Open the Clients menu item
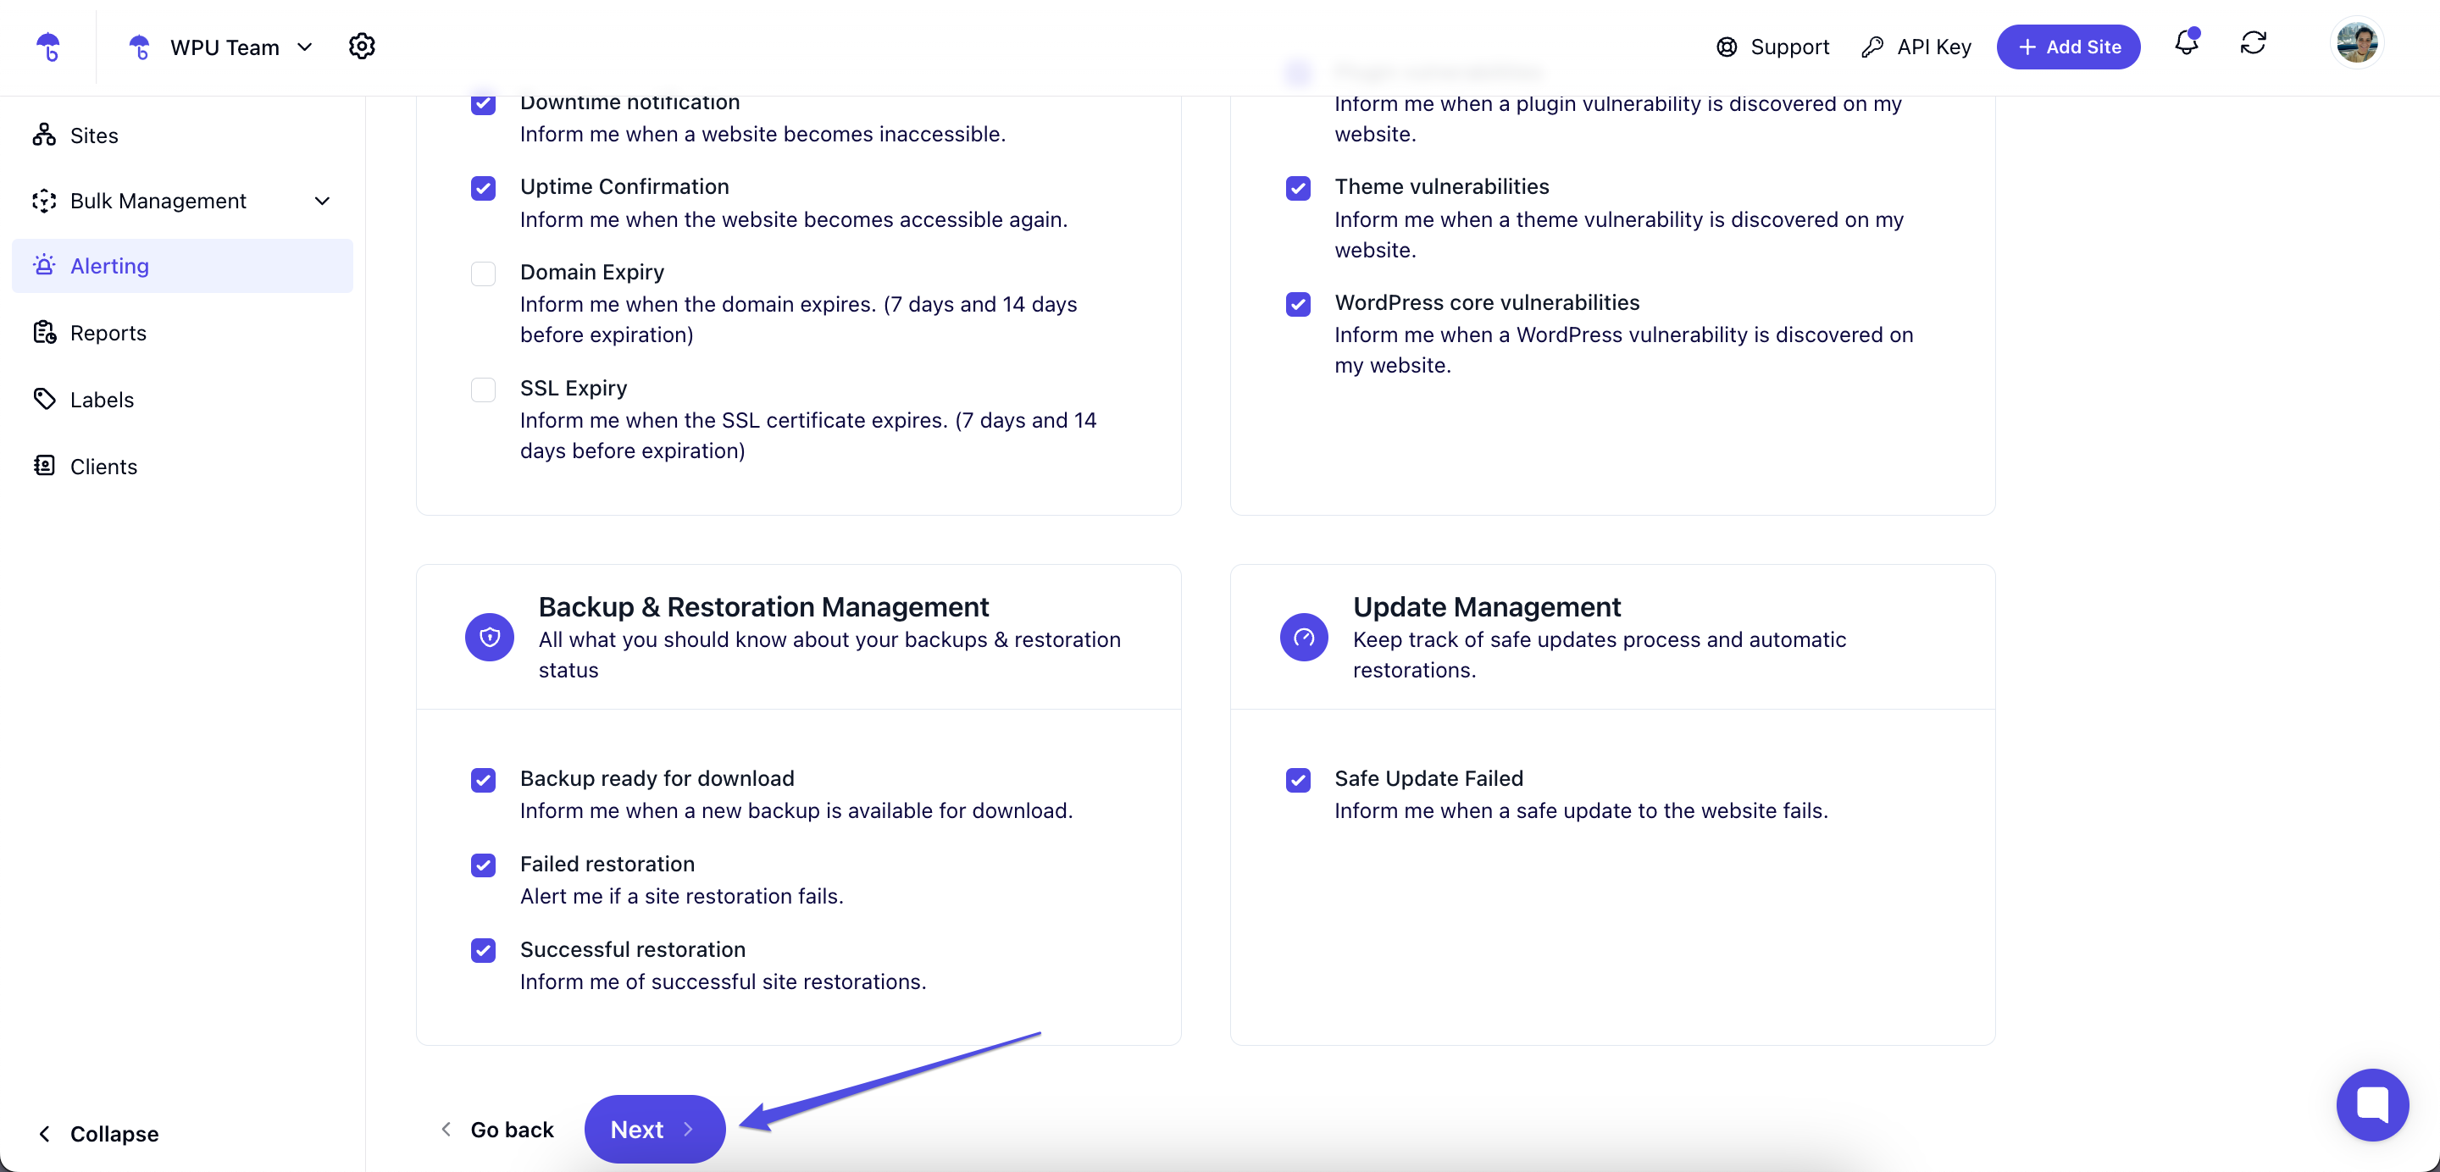Screen dimensions: 2440x1172 (x=182, y=466)
